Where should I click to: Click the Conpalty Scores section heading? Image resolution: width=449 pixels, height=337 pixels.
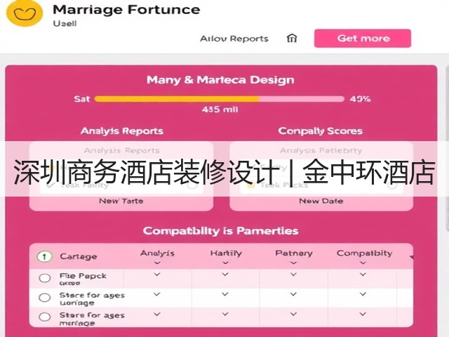point(320,131)
